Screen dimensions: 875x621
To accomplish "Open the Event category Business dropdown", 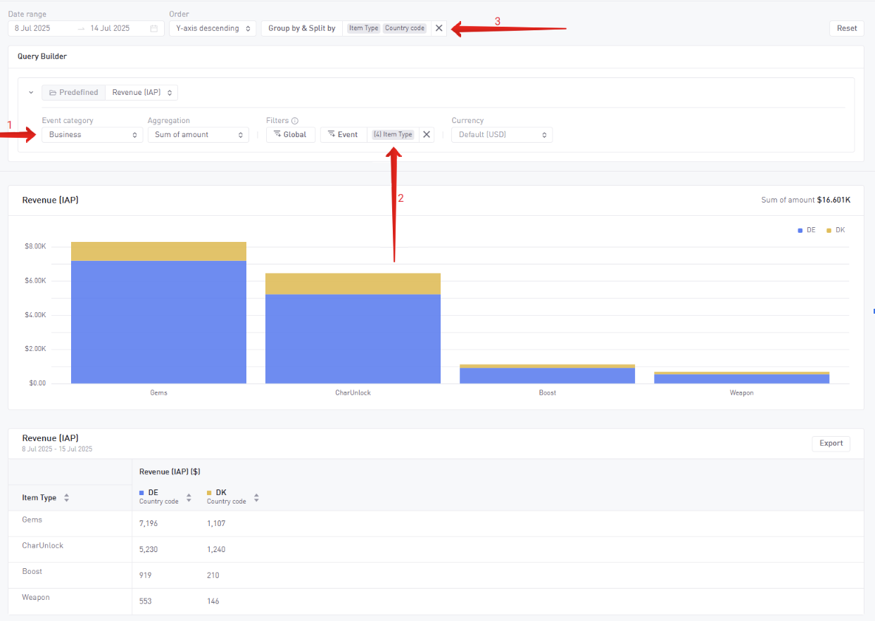I will (92, 134).
